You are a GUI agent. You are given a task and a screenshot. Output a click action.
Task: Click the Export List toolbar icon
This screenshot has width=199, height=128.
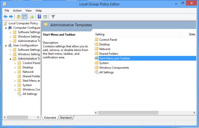point(32,16)
